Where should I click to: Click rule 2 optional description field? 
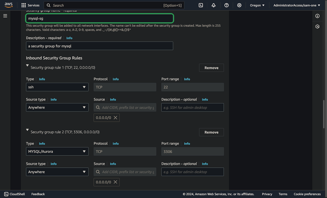click(193, 172)
